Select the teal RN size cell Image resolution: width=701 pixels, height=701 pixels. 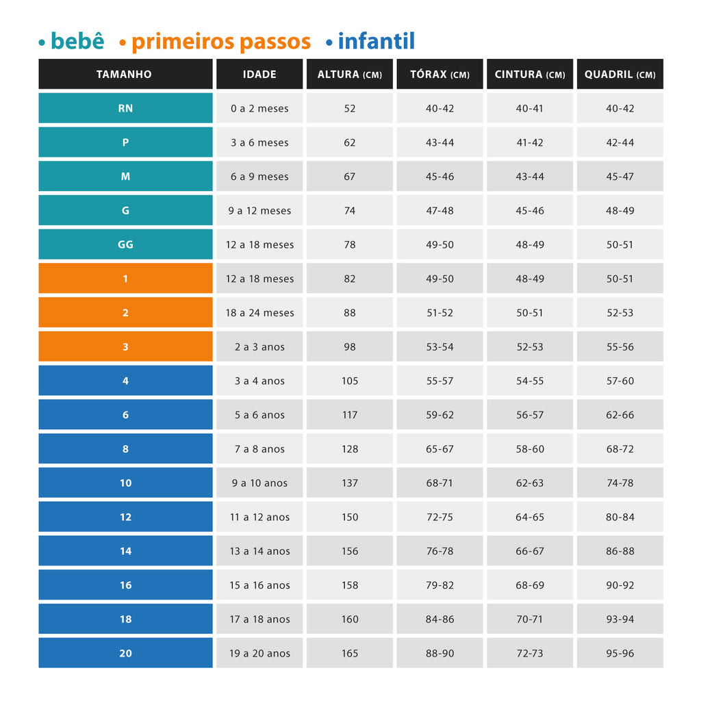pos(125,108)
